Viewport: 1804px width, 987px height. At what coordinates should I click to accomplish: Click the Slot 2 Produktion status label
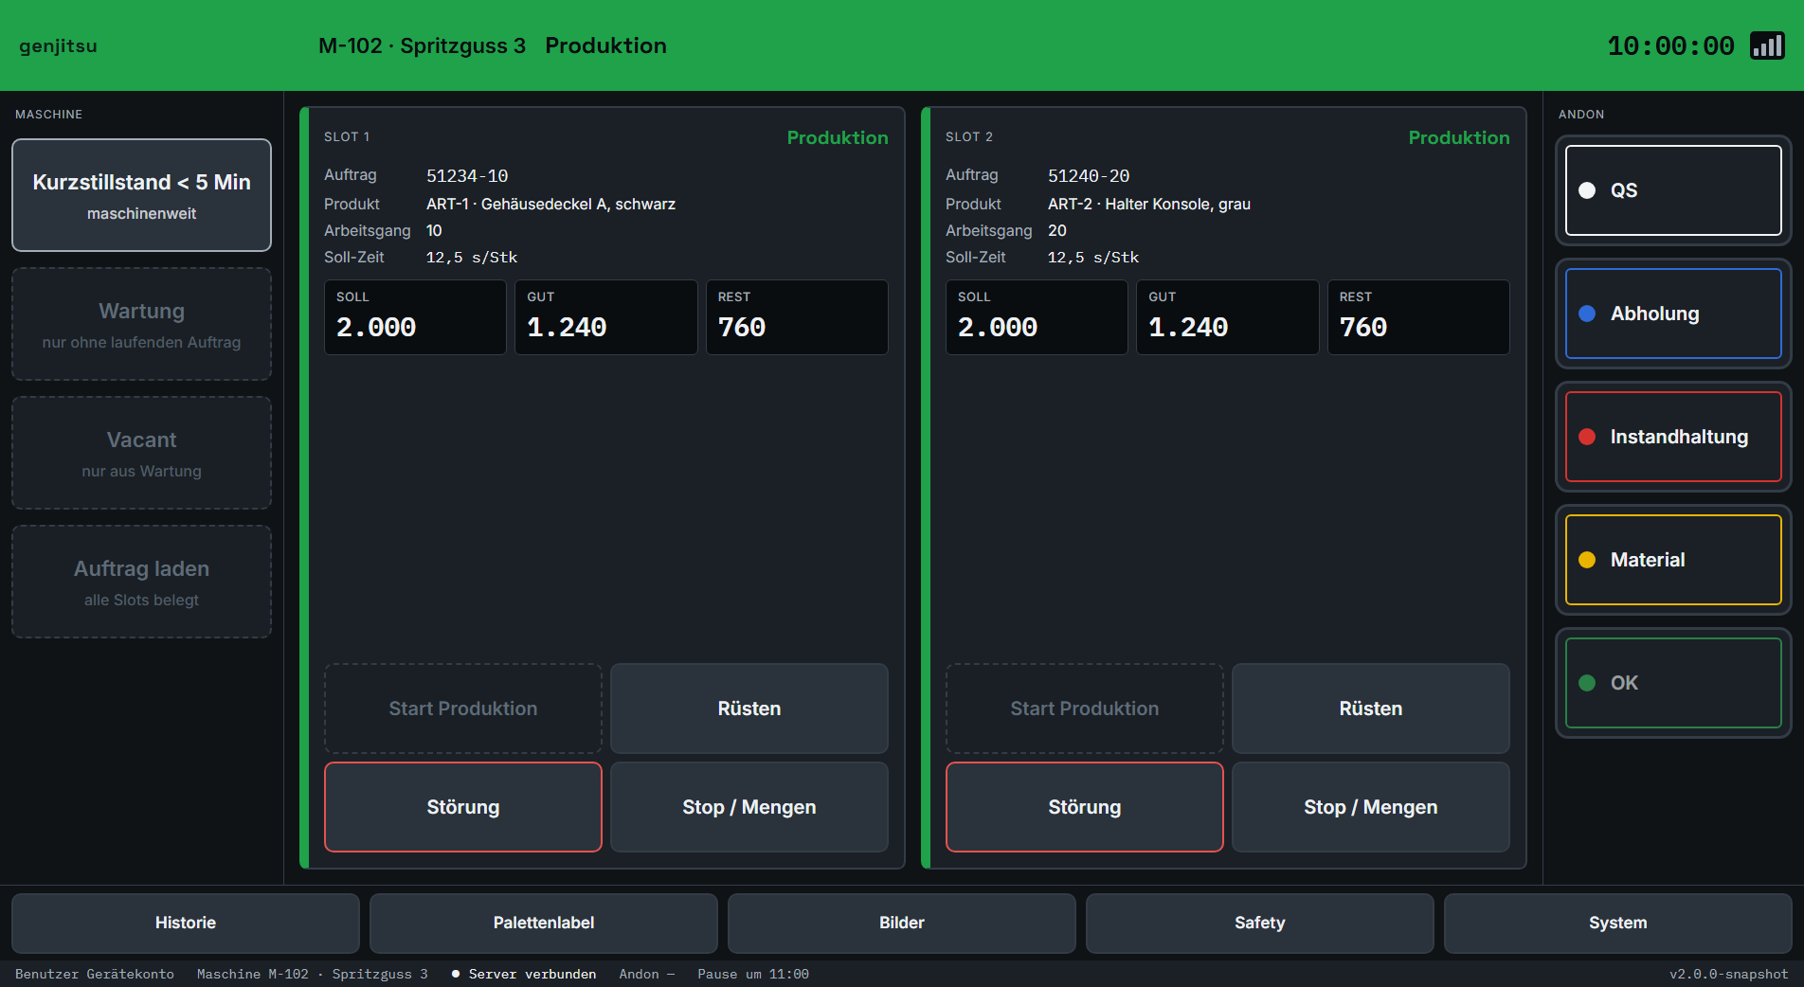(x=1459, y=137)
